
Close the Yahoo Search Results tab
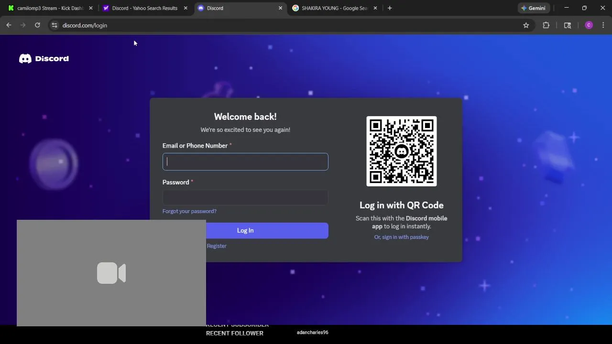[x=186, y=8]
